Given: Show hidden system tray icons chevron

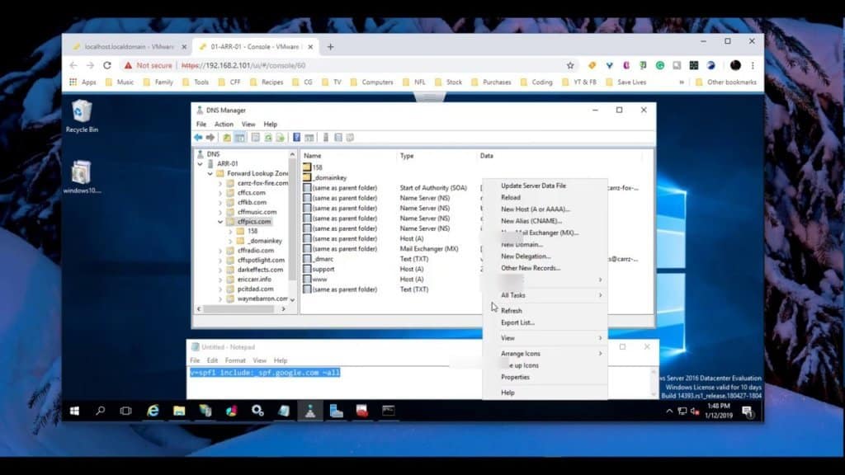Looking at the screenshot, I should tap(669, 412).
